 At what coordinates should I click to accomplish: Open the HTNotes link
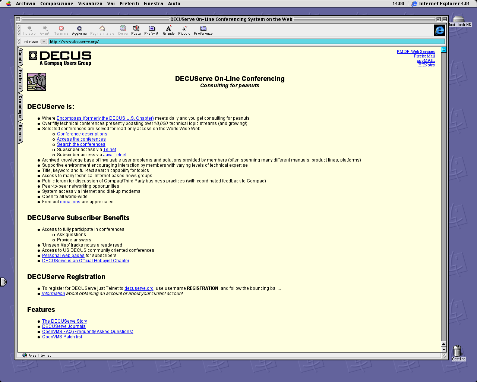[x=426, y=65]
